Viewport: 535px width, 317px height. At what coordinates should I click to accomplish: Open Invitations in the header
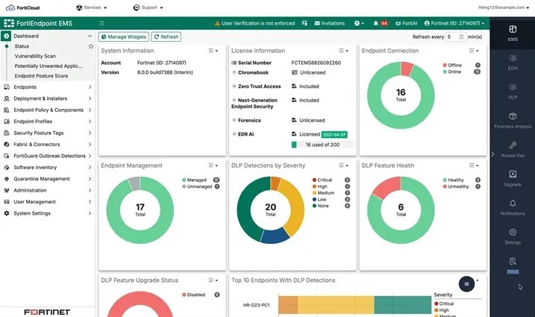[x=330, y=23]
